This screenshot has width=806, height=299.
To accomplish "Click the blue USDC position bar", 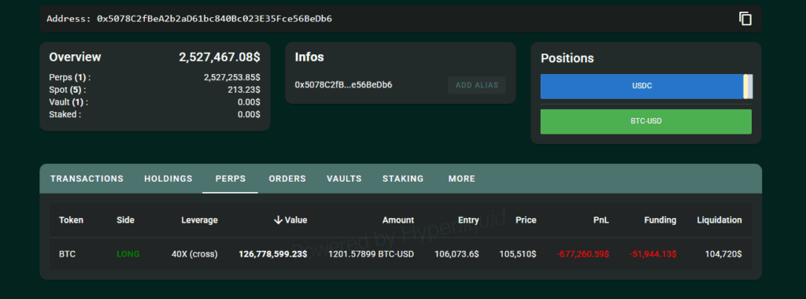I will click(x=641, y=87).
